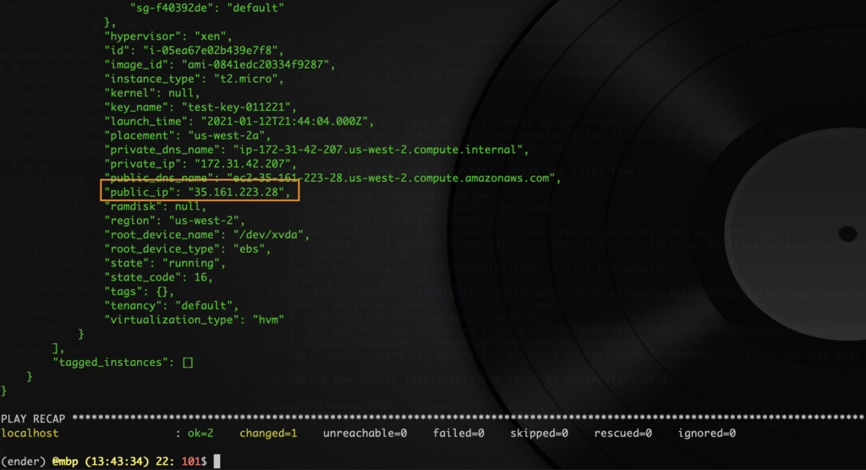Click the failed=0 recap result
The image size is (866, 470).
tap(459, 433)
